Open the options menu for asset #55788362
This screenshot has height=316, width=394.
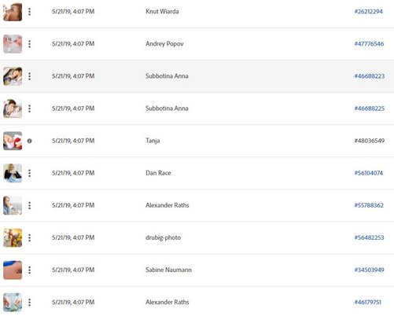tap(29, 205)
